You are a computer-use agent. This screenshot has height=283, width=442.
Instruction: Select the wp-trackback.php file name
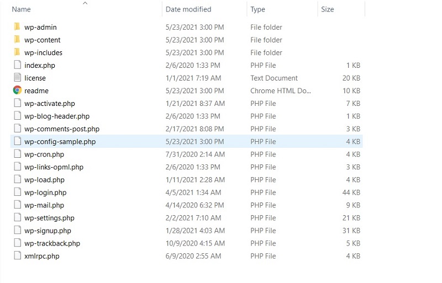point(52,243)
